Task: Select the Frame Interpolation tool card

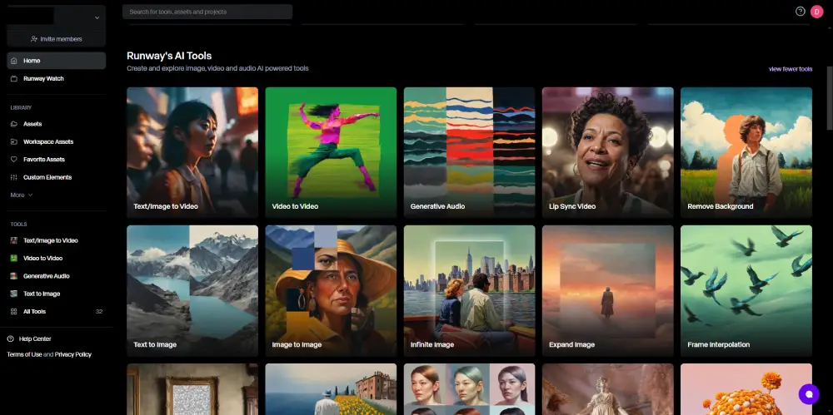Action: 746,290
